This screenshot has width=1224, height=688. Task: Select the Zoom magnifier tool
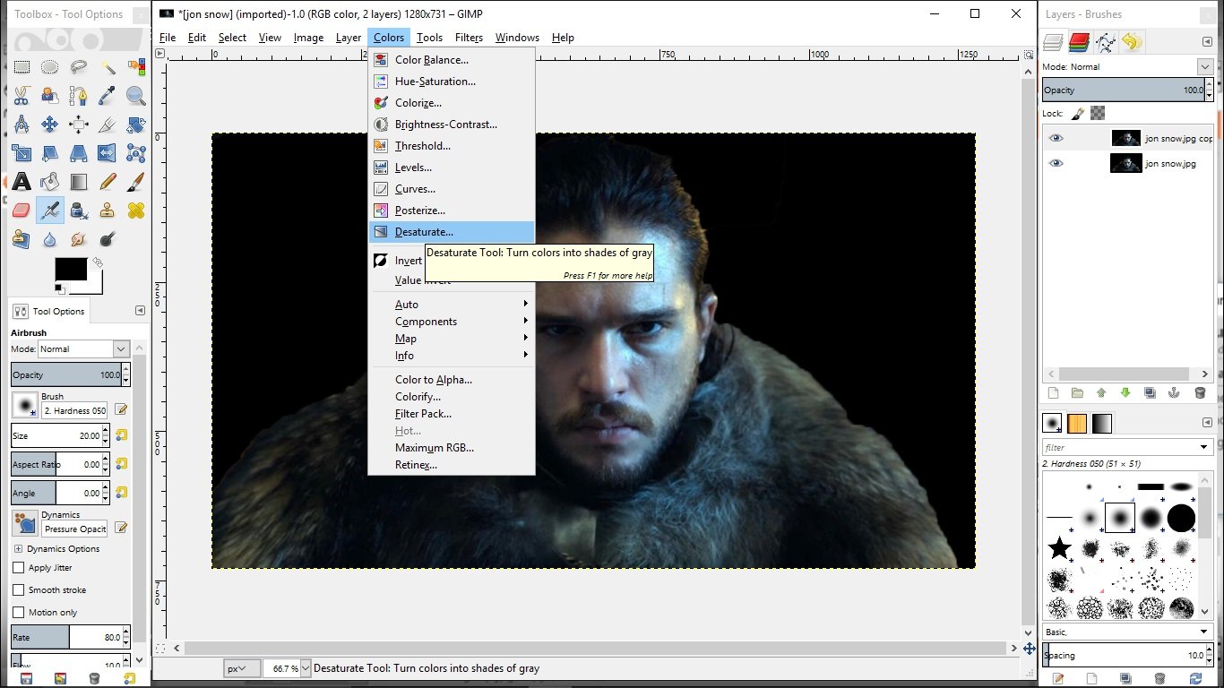pyautogui.click(x=136, y=96)
